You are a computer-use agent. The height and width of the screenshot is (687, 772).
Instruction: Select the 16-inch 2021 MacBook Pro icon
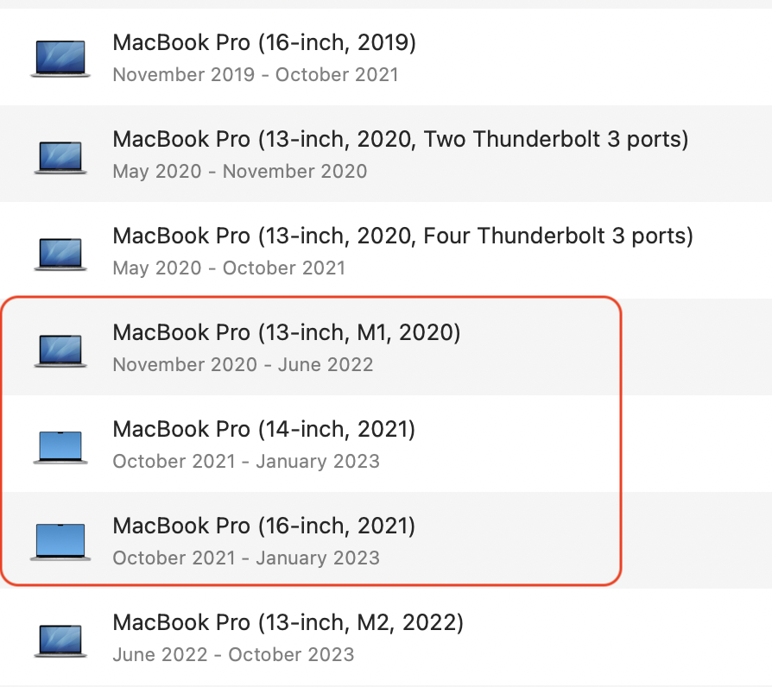(x=60, y=542)
